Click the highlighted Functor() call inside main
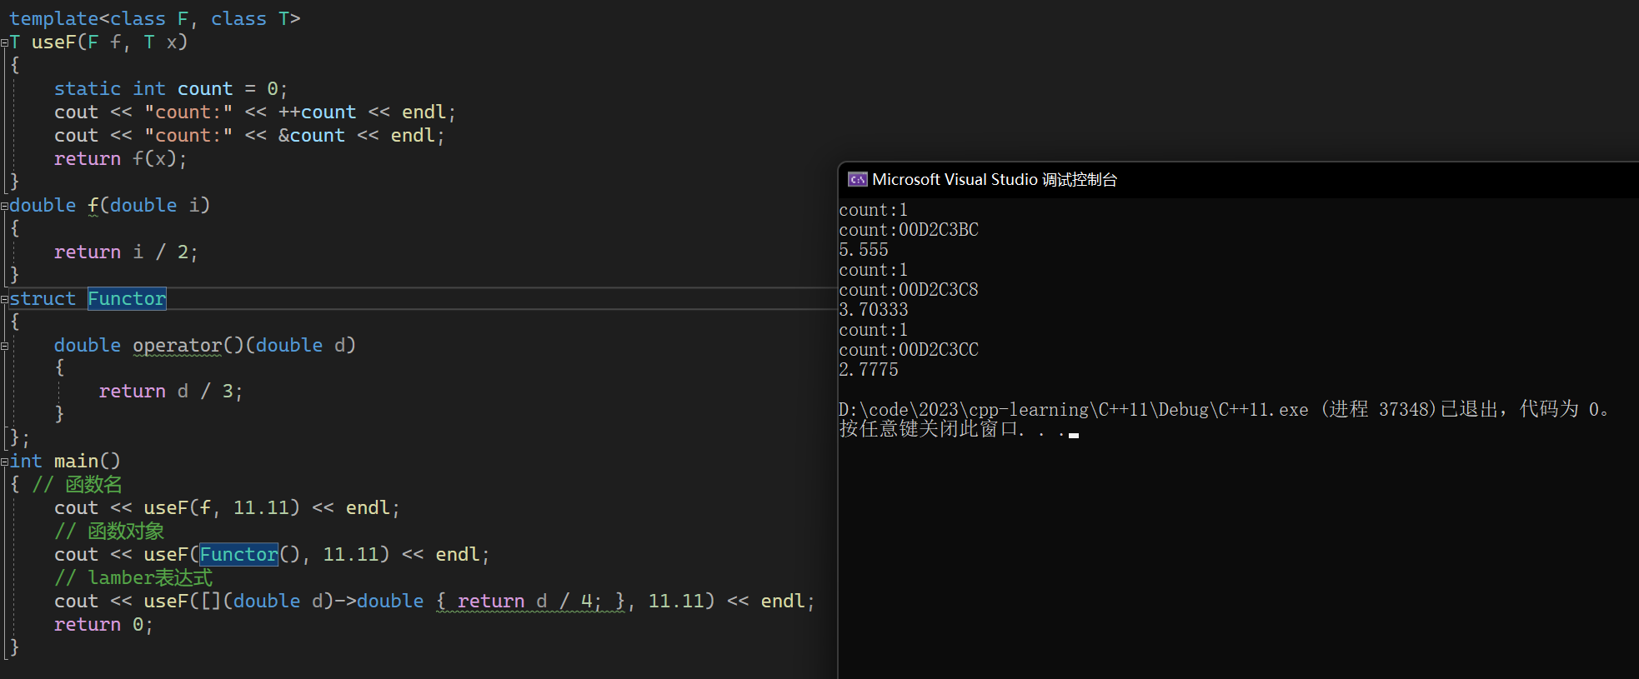This screenshot has height=679, width=1639. [238, 554]
